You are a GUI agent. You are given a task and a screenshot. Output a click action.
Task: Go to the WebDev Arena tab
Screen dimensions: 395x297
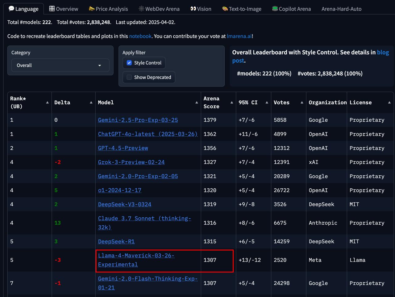pyautogui.click(x=159, y=9)
